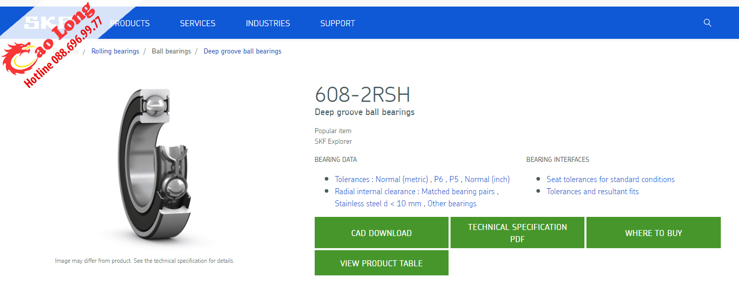Open the TECHNICAL SPECIFICATION PDF button
The image size is (739, 288).
pos(517,233)
